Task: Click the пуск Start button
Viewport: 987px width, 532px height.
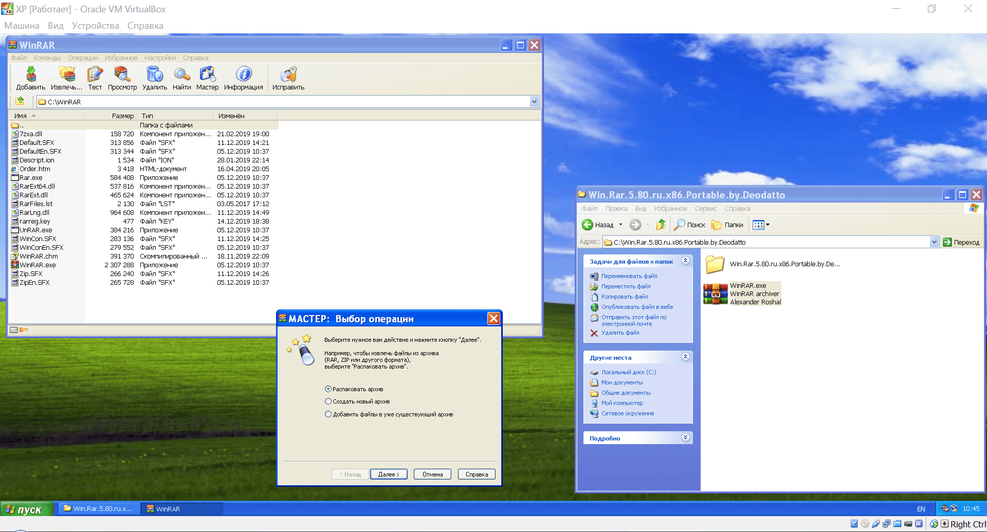Action: [x=27, y=509]
